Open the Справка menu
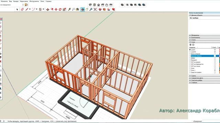The image size is (220, 123). click(48, 1)
